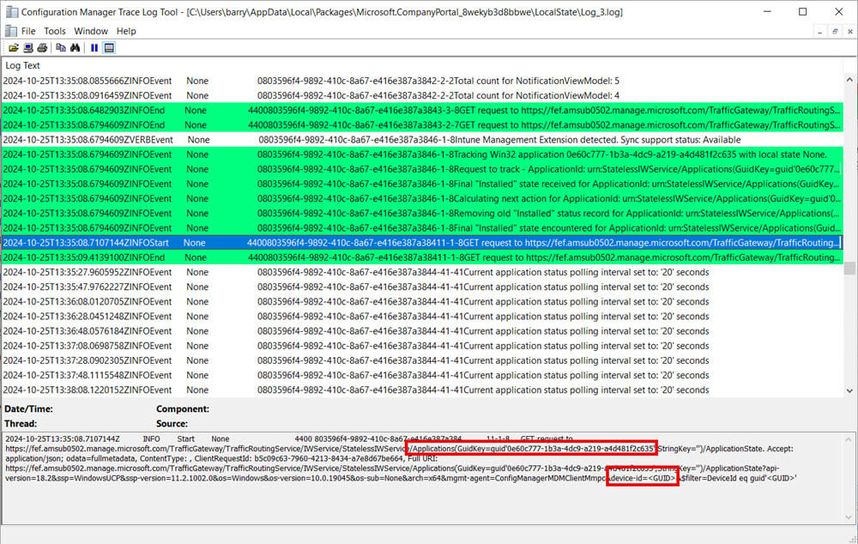Restore down the inner log document window
Screen dimensions: 858x544
click(x=835, y=32)
